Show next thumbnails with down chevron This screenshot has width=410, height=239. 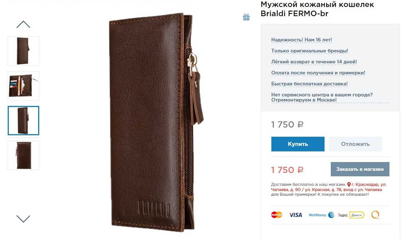[23, 218]
